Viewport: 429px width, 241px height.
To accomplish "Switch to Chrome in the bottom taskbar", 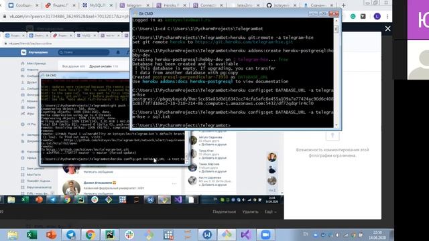I will [x=90, y=235].
